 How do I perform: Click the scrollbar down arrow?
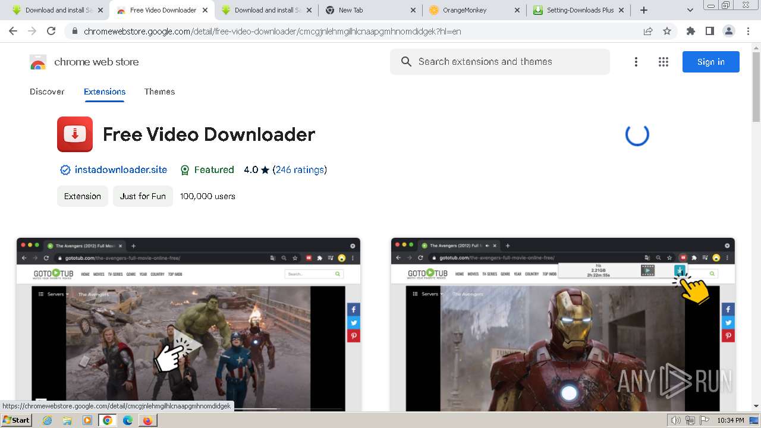pos(756,407)
